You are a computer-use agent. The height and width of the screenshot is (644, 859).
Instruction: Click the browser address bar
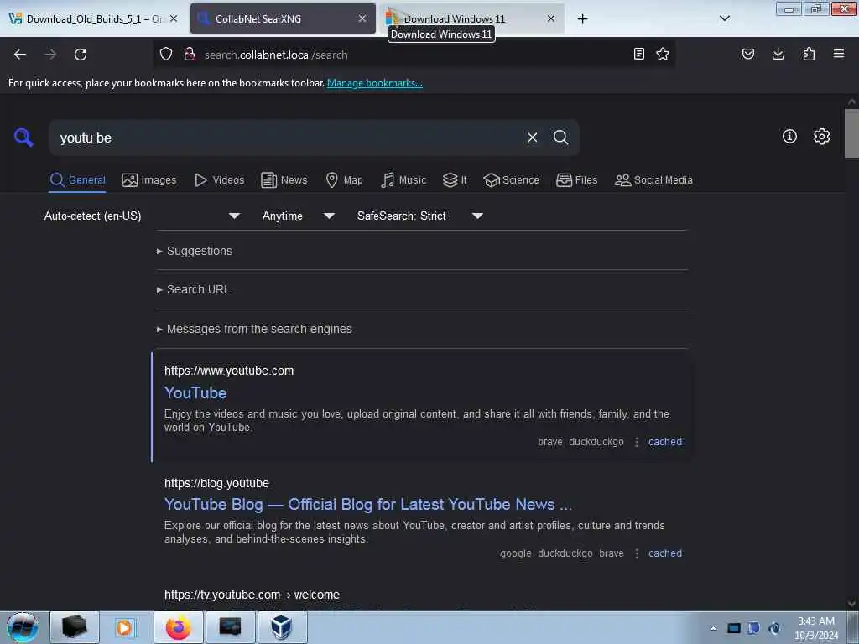point(414,55)
